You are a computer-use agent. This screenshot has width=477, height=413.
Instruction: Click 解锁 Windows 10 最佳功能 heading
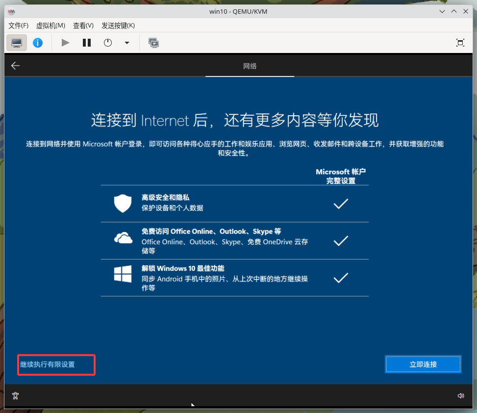183,268
